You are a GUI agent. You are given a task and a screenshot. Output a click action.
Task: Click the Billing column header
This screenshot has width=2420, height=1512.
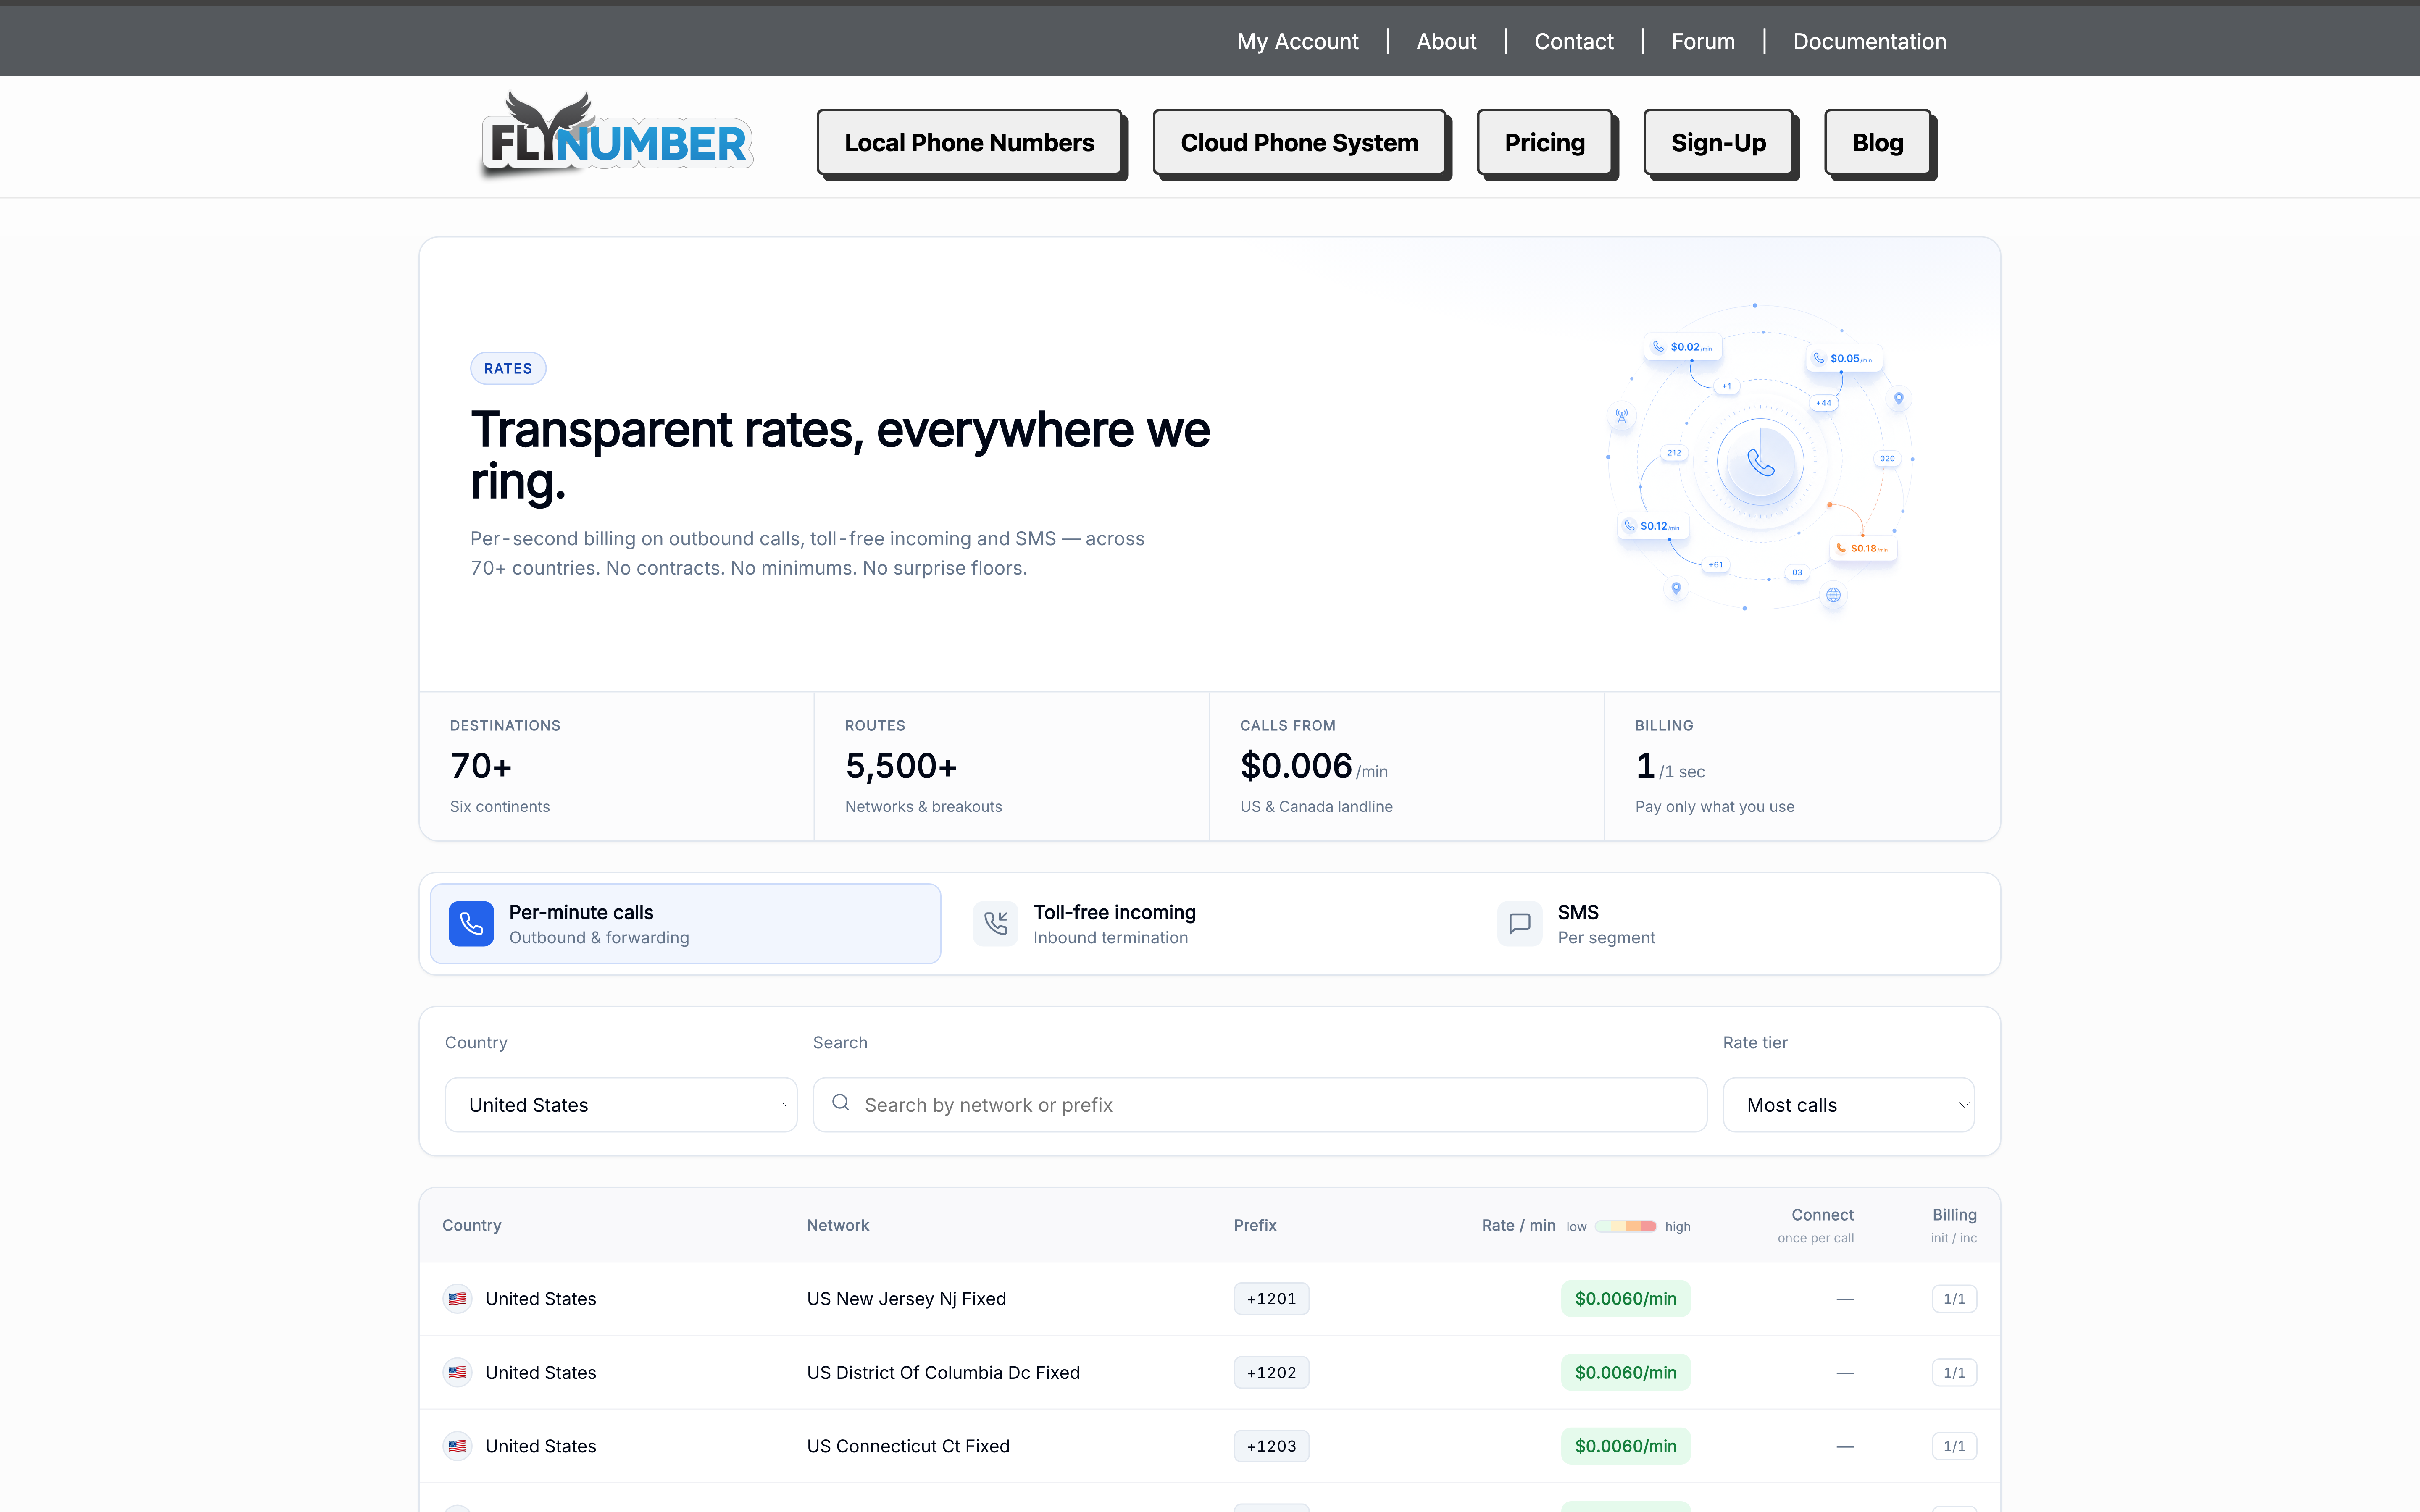click(x=1954, y=1215)
